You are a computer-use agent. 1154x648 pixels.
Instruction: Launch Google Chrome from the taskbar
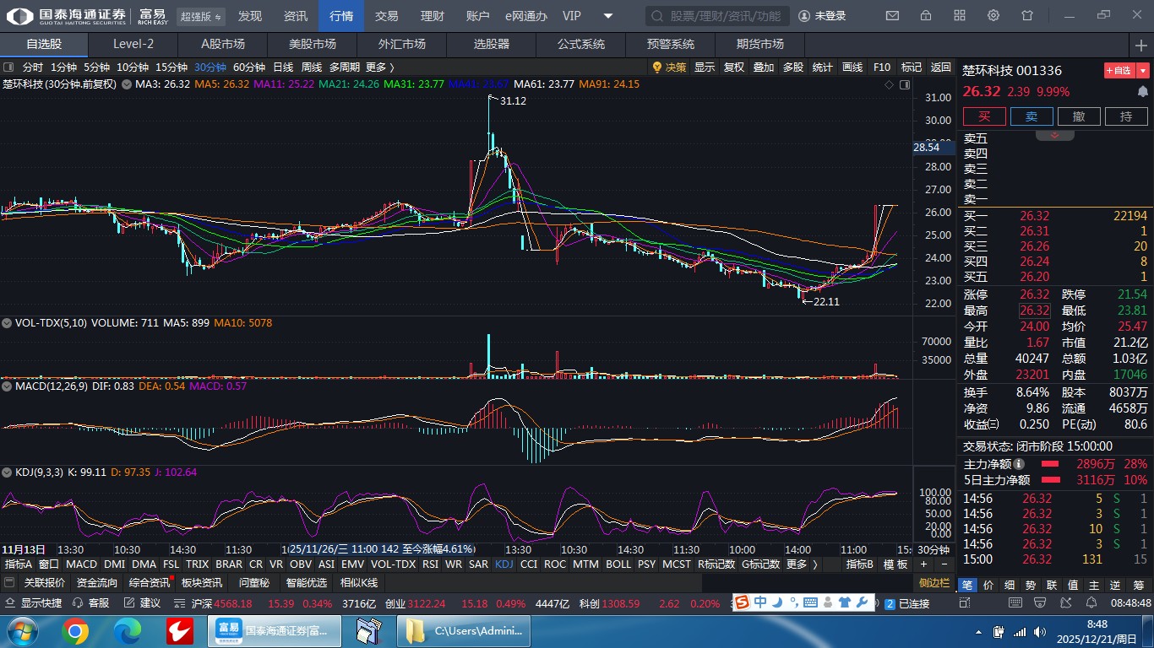coord(75,630)
